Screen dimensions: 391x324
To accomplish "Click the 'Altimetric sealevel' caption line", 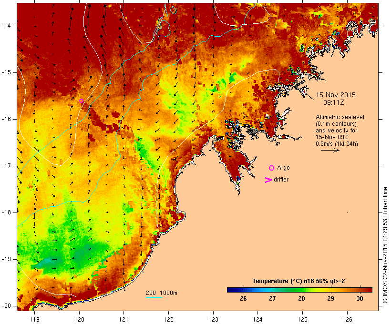I will (340, 117).
